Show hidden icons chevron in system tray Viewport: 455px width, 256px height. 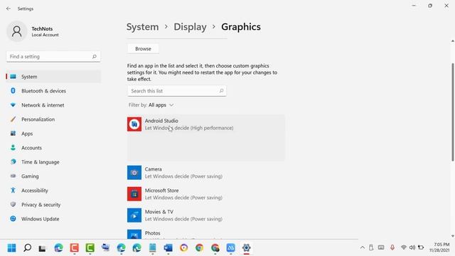point(363,247)
